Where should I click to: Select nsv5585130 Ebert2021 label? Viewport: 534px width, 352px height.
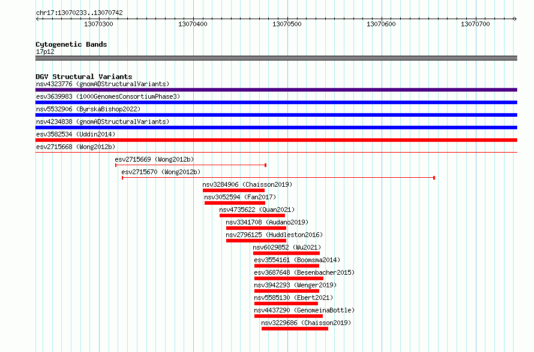[x=293, y=298]
